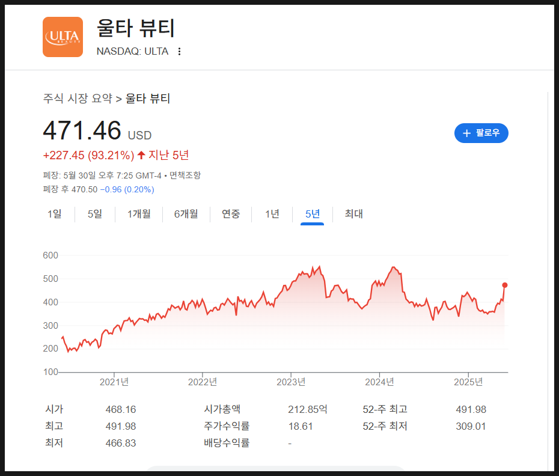This screenshot has height=476, width=559.
Task: Click the 배당수익률 label
Action: point(227,443)
